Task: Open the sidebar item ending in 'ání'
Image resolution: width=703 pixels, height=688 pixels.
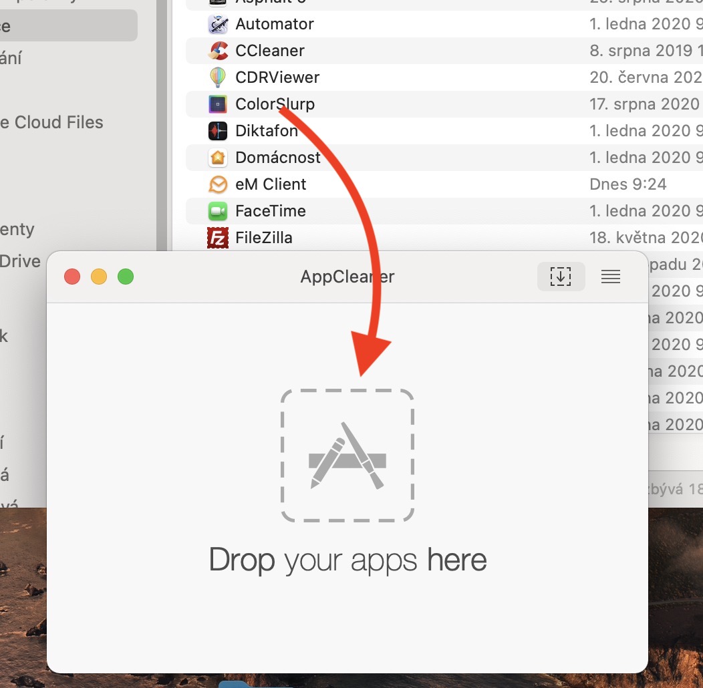Action: [11, 58]
